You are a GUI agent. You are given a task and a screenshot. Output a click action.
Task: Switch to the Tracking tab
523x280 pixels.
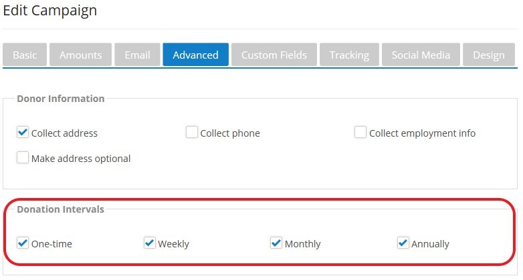pyautogui.click(x=349, y=55)
